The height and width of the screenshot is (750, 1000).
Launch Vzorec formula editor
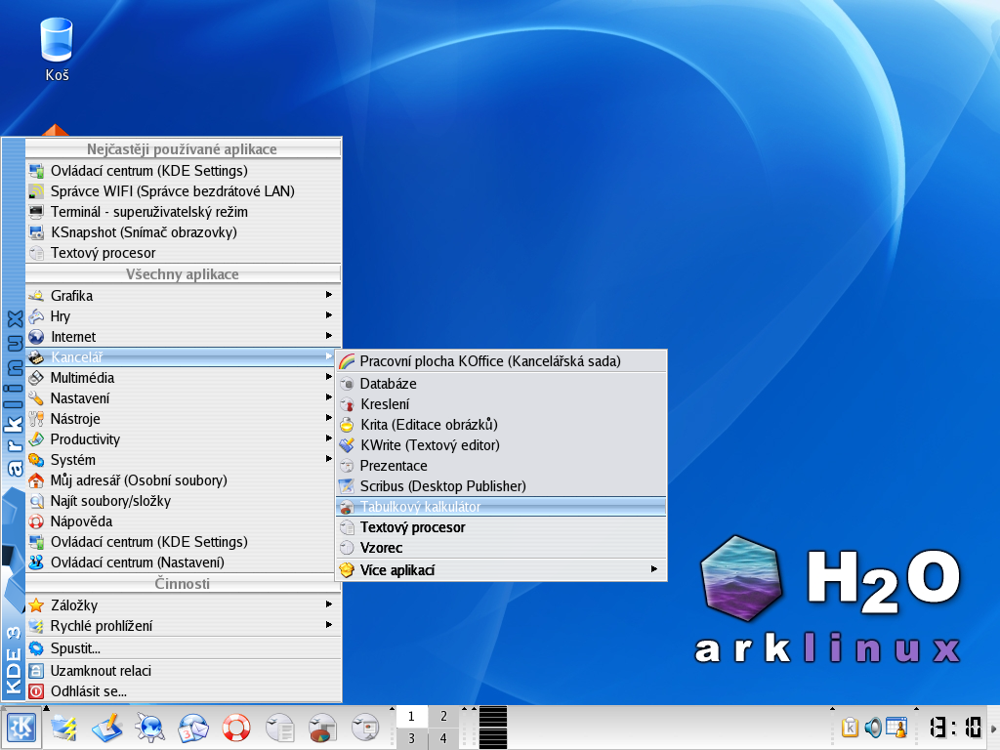tap(501, 548)
